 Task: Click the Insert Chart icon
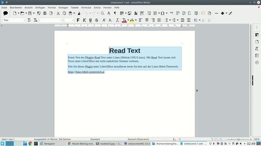[x=136, y=13]
